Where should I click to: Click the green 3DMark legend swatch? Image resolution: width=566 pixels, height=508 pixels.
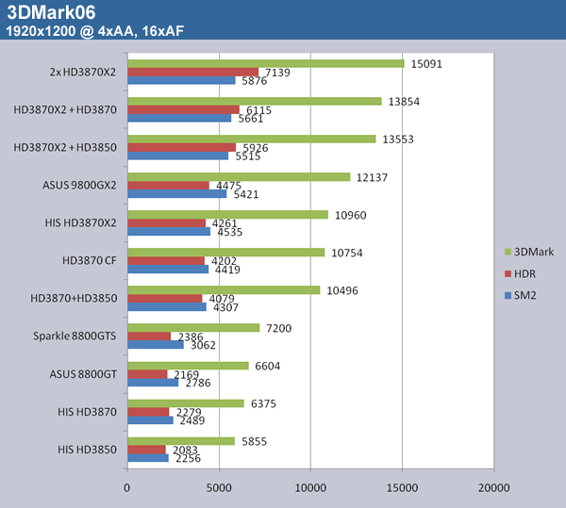pyautogui.click(x=508, y=252)
